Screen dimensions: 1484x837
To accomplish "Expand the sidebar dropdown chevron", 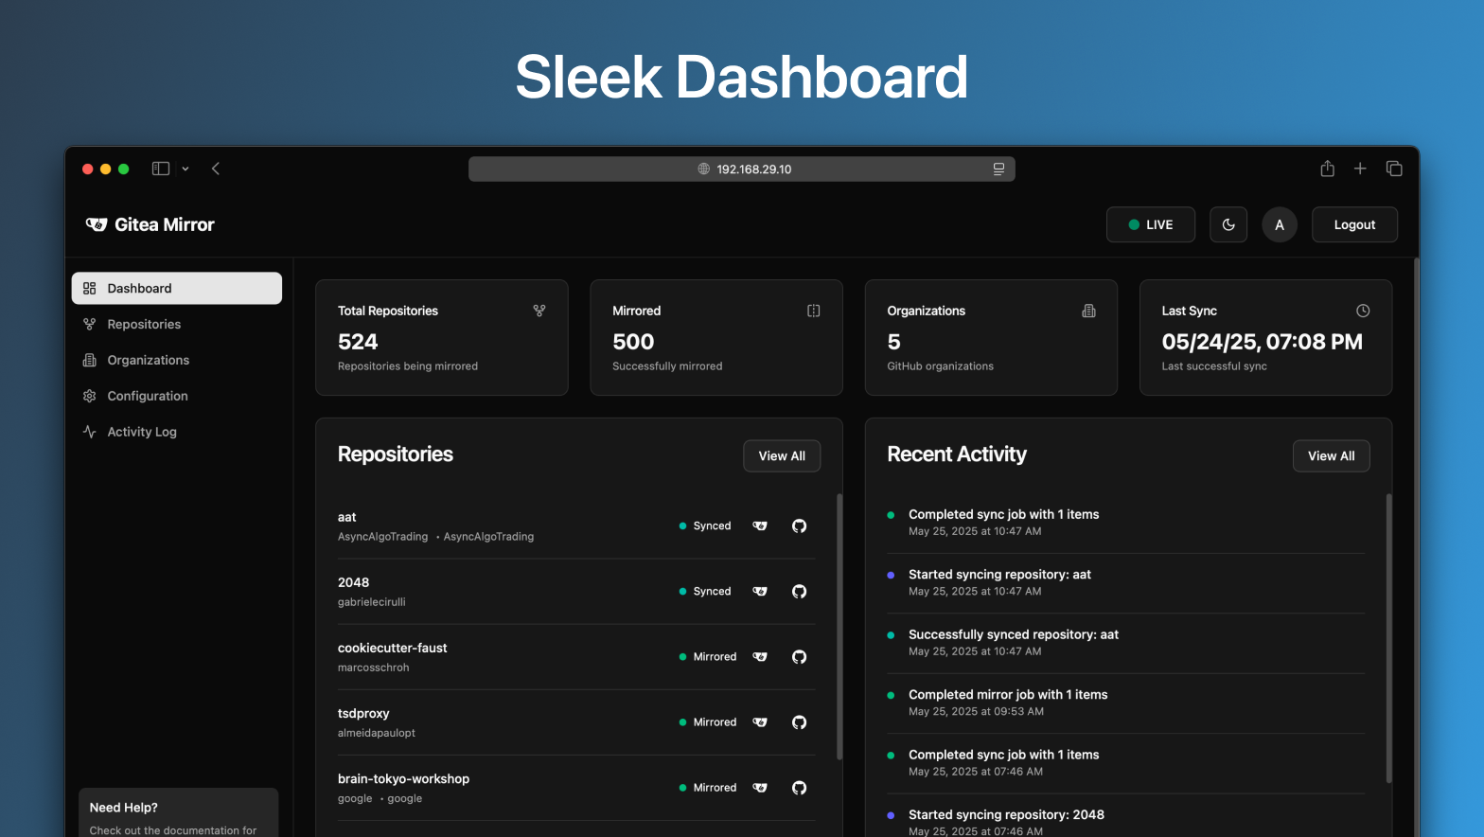I will pyautogui.click(x=185, y=169).
